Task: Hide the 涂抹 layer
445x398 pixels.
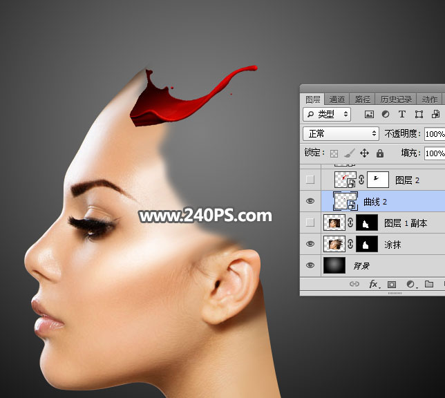Action: [x=310, y=244]
